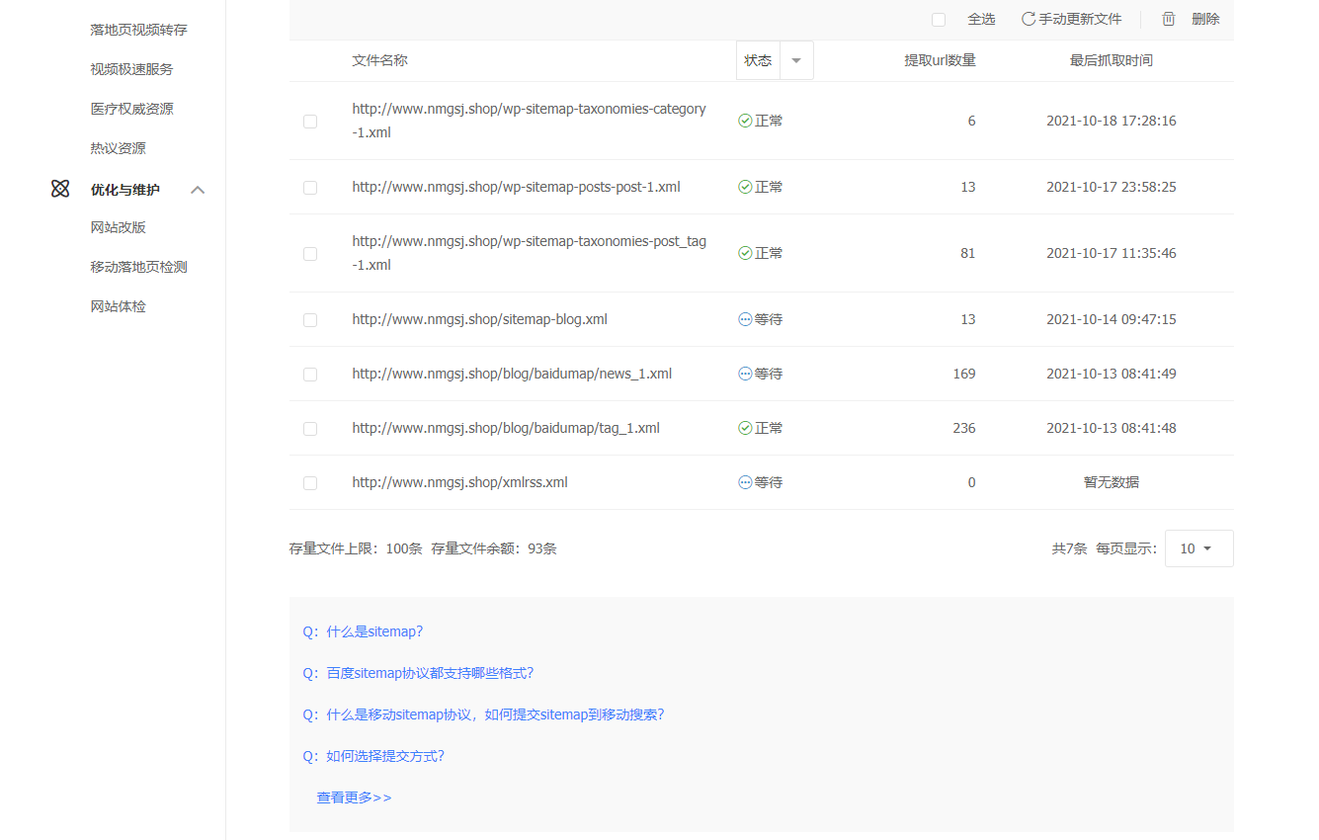The image size is (1319, 840).
Task: Open FAQ 百度sitemap协议都支持哪些格式
Action: click(418, 673)
